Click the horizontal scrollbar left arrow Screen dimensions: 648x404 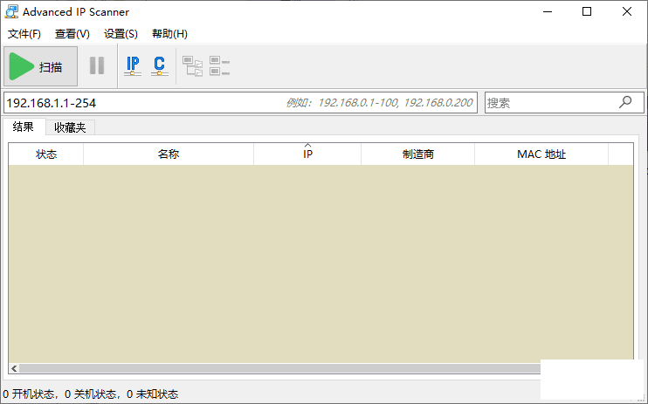14,368
